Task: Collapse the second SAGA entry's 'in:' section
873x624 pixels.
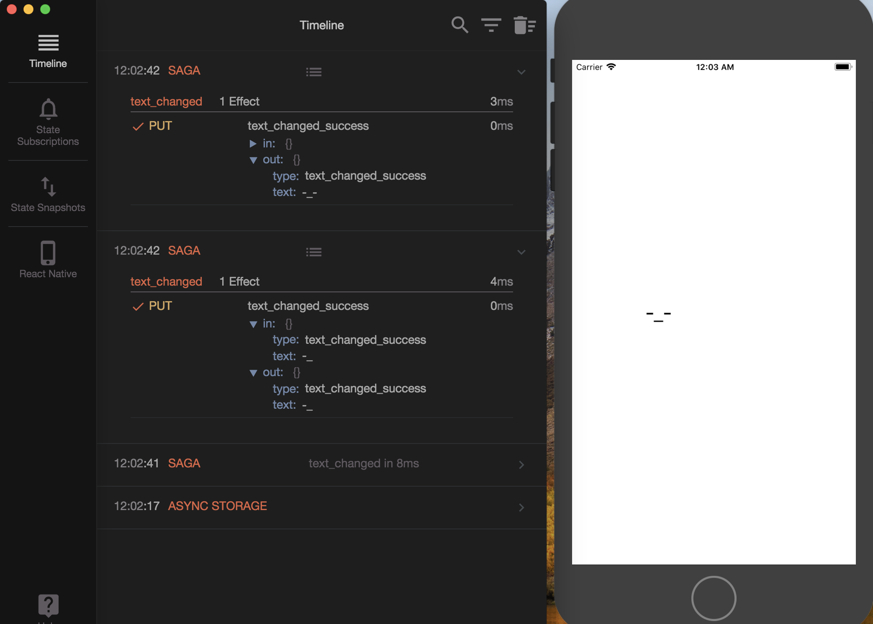Action: pos(254,324)
